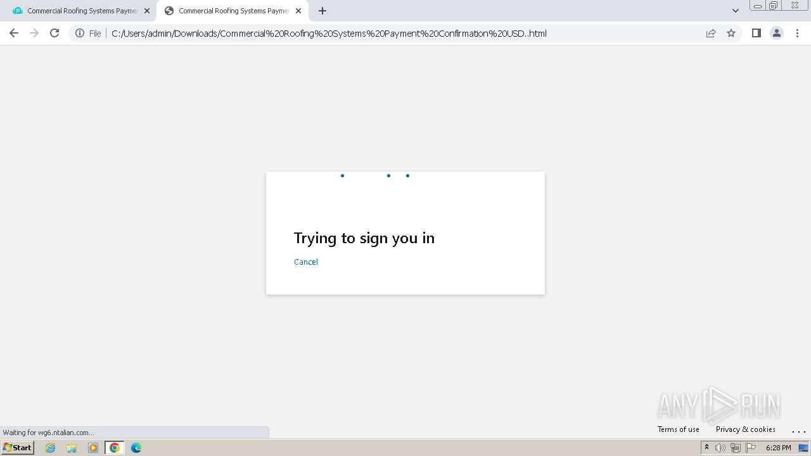
Task: Open the Terms of use link
Action: tap(678, 429)
